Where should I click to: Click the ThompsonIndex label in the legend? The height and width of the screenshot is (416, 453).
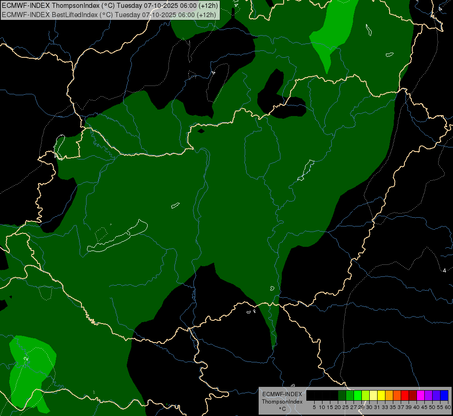[x=282, y=402]
